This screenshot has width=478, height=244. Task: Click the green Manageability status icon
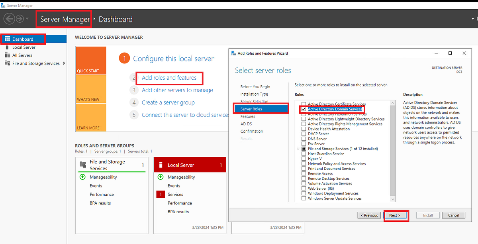click(161, 177)
